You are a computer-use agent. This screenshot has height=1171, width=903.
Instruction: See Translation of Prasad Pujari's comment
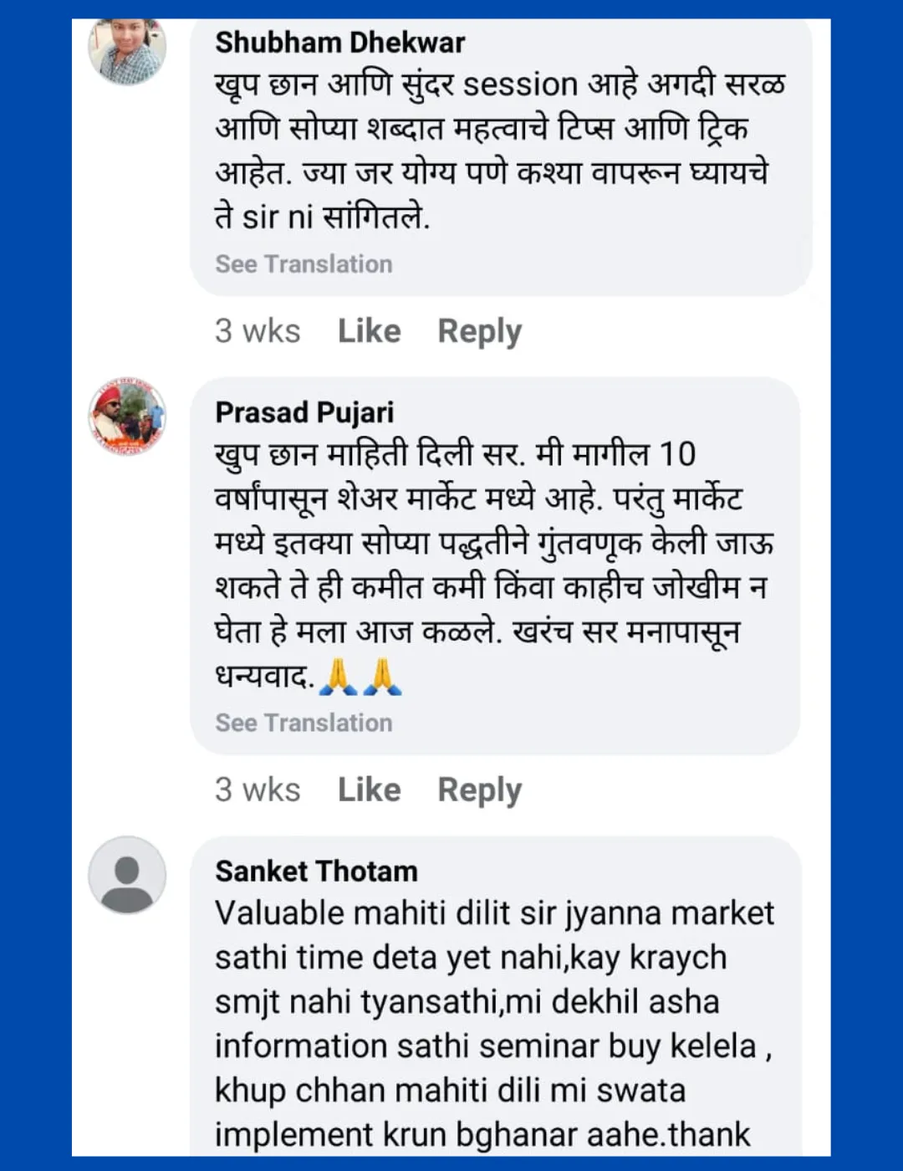click(304, 723)
